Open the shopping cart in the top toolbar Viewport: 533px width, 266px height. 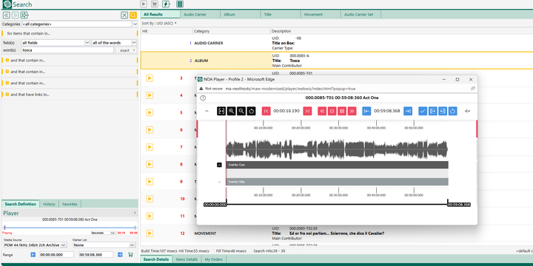tap(155, 4)
